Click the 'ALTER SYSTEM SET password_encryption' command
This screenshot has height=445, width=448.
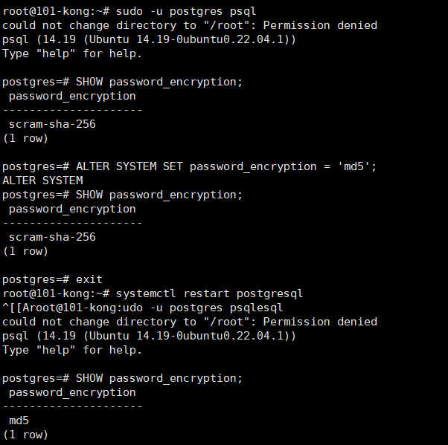[x=202, y=166]
